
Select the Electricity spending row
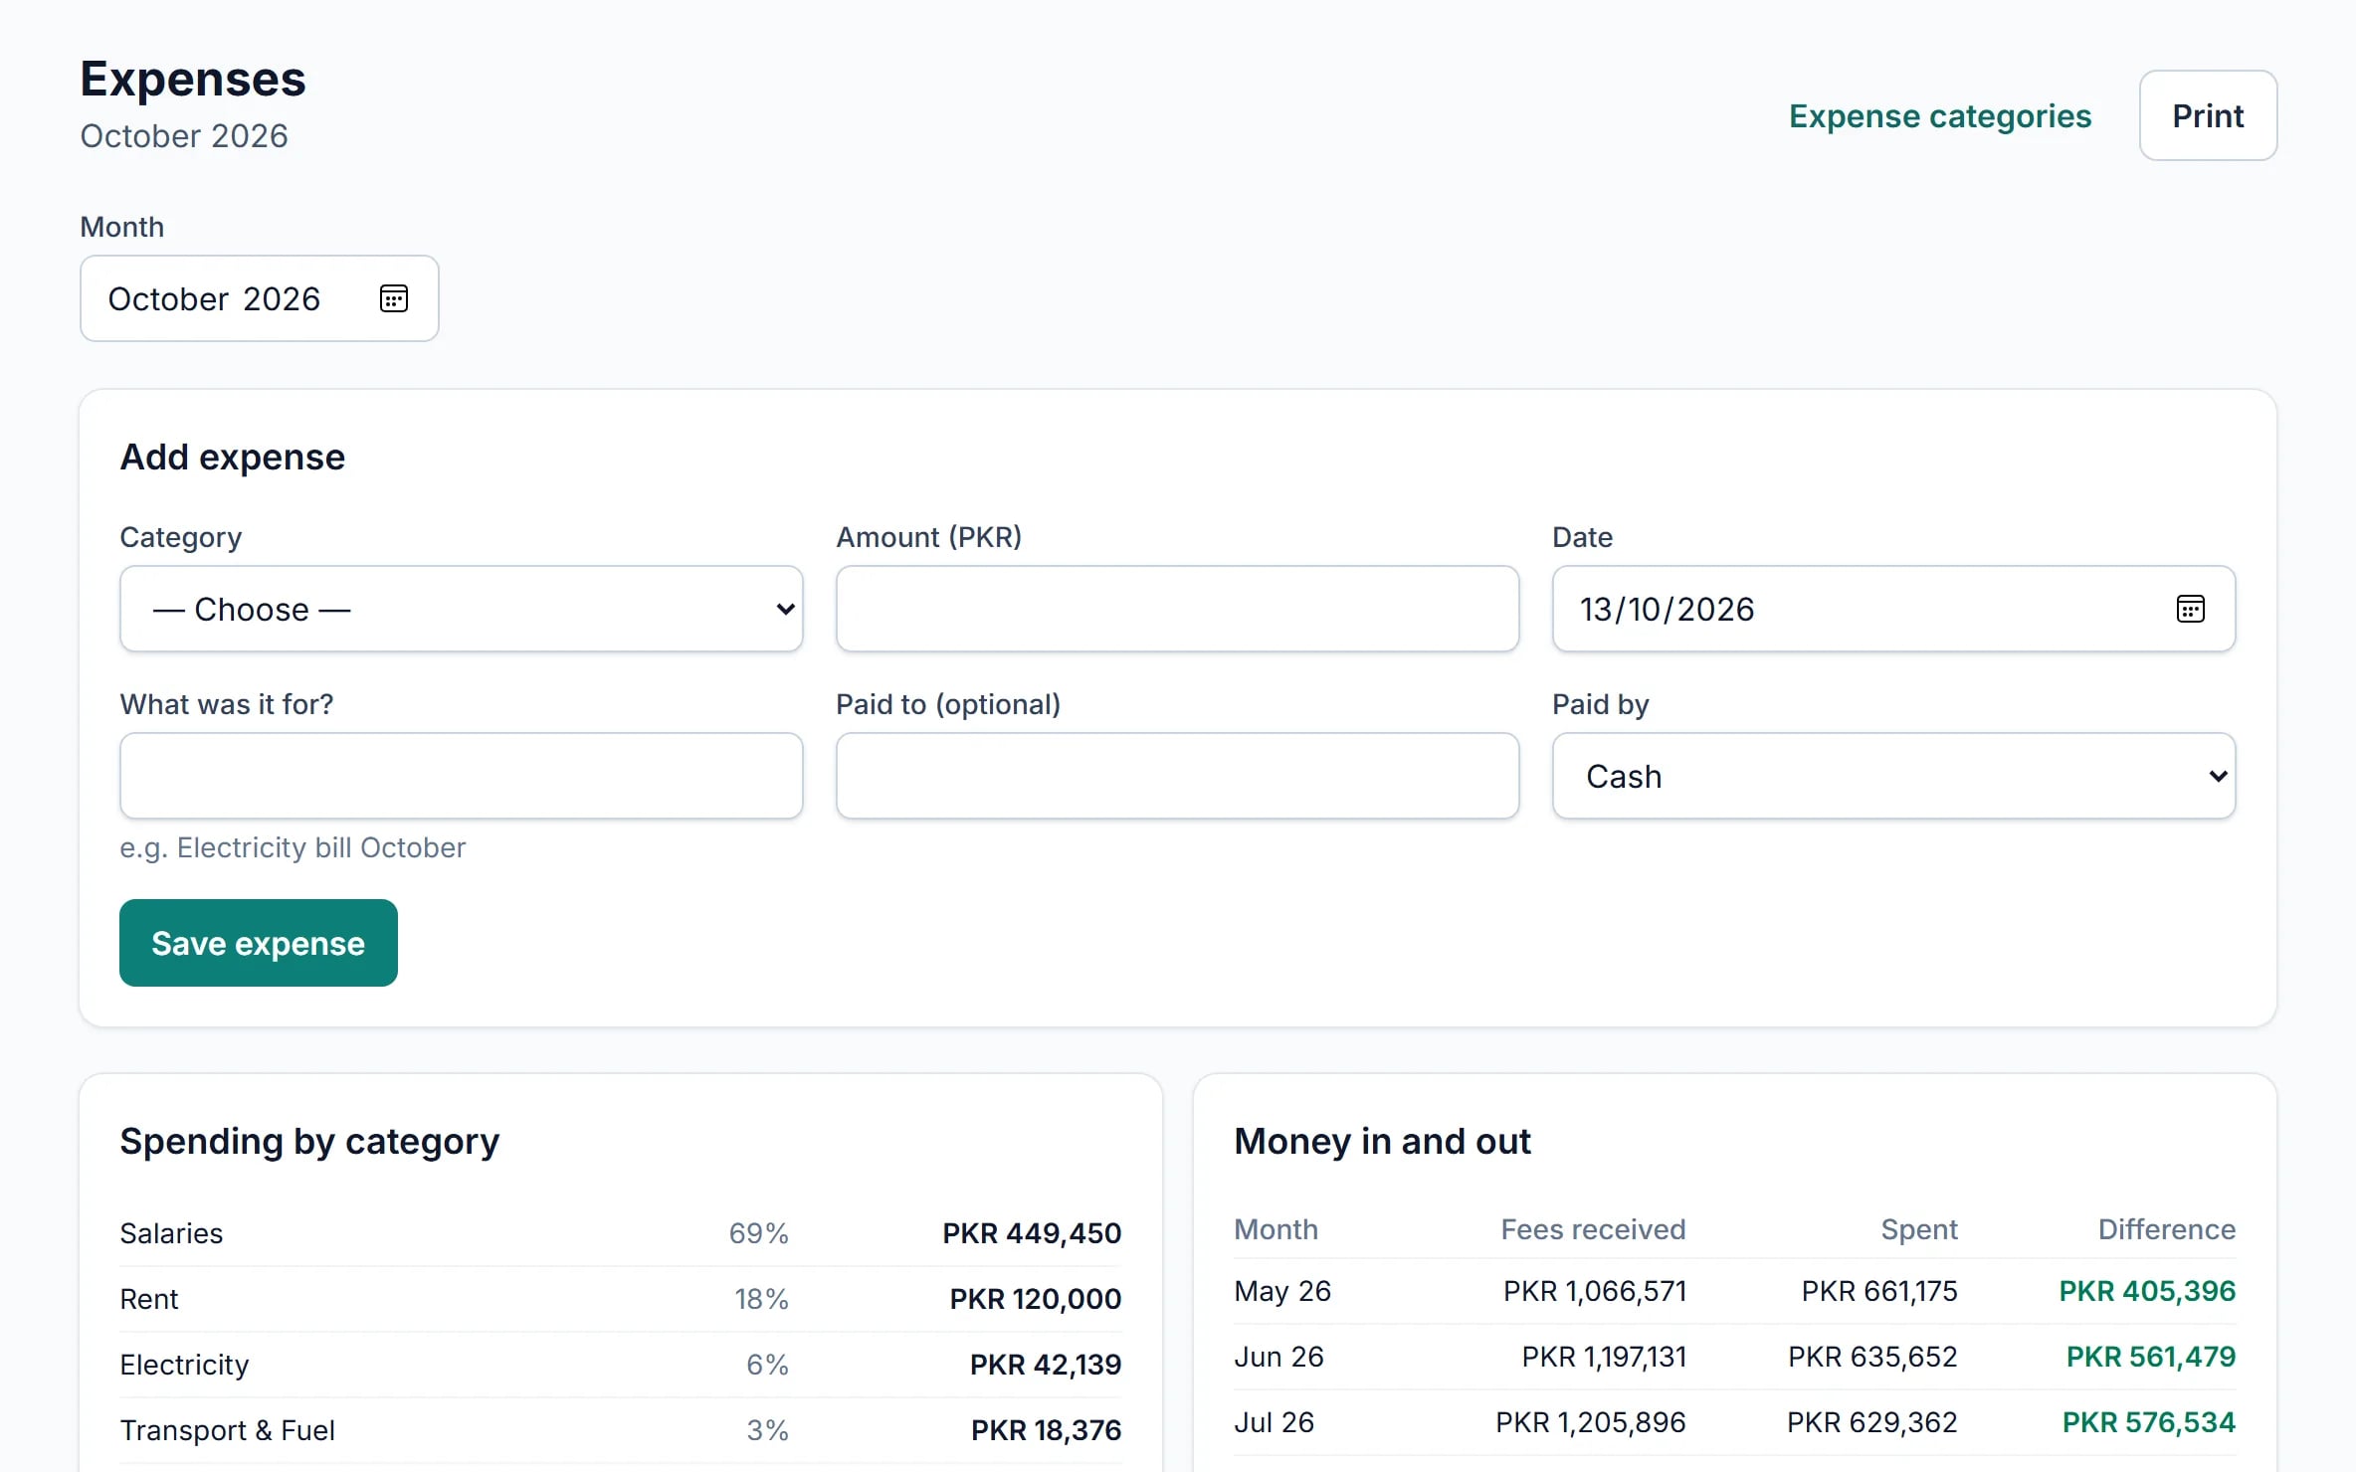[621, 1365]
